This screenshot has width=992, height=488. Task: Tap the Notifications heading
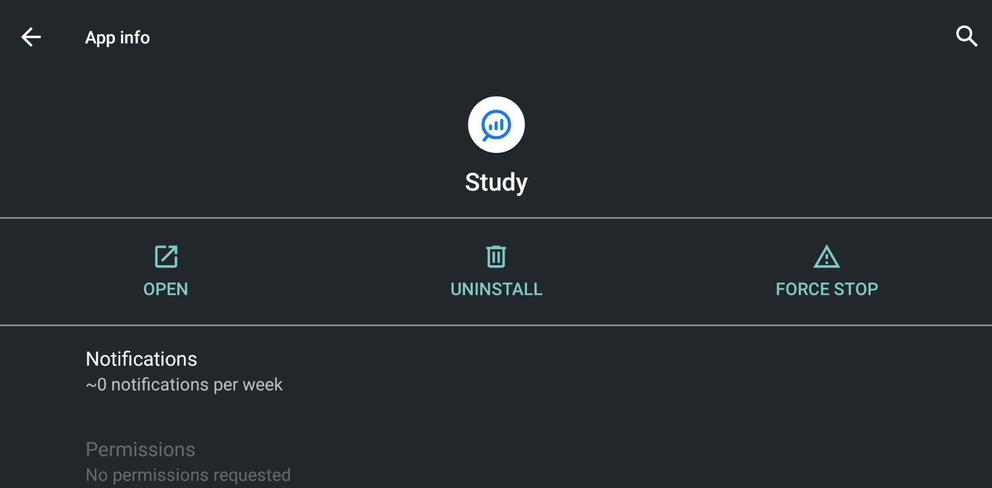tap(141, 359)
